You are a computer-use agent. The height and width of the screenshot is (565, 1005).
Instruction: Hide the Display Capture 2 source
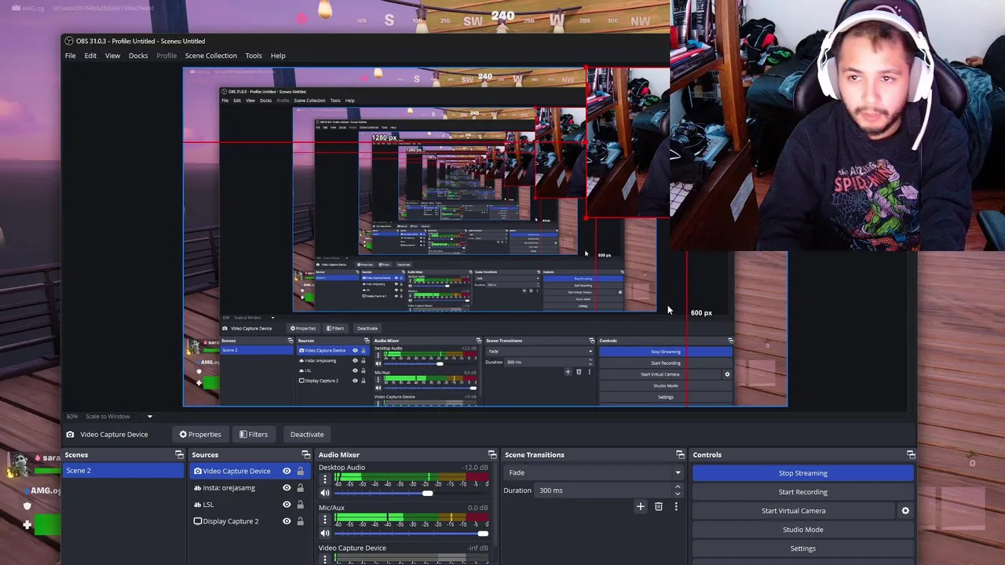click(287, 521)
